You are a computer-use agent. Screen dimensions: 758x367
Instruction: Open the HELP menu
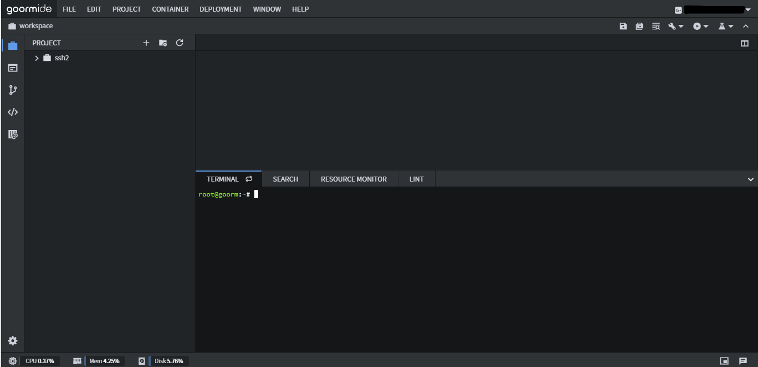(x=300, y=9)
